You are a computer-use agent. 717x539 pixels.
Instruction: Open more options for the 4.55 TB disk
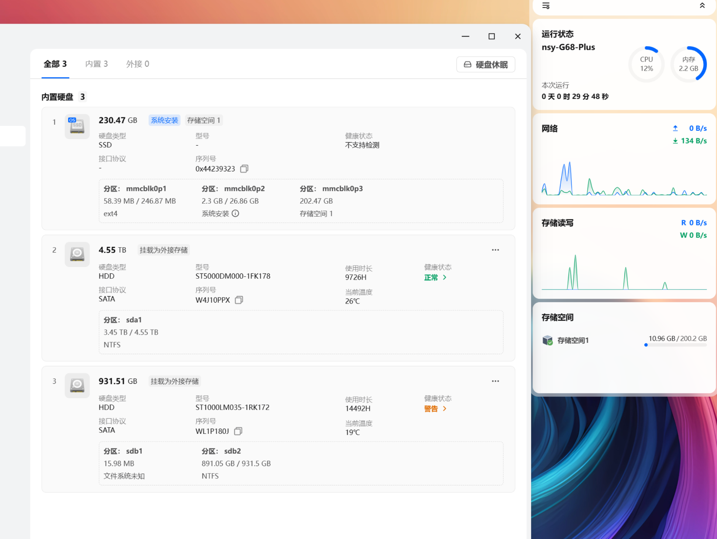(495, 250)
